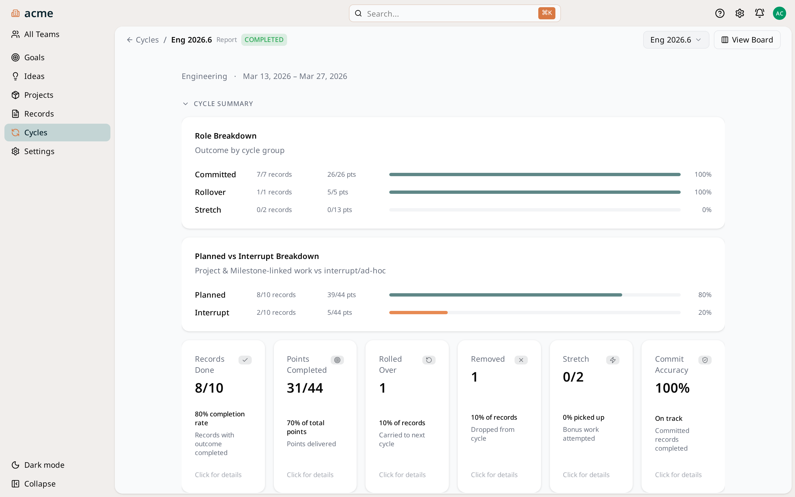Click the acme logo icon
This screenshot has width=795, height=497.
tap(15, 13)
